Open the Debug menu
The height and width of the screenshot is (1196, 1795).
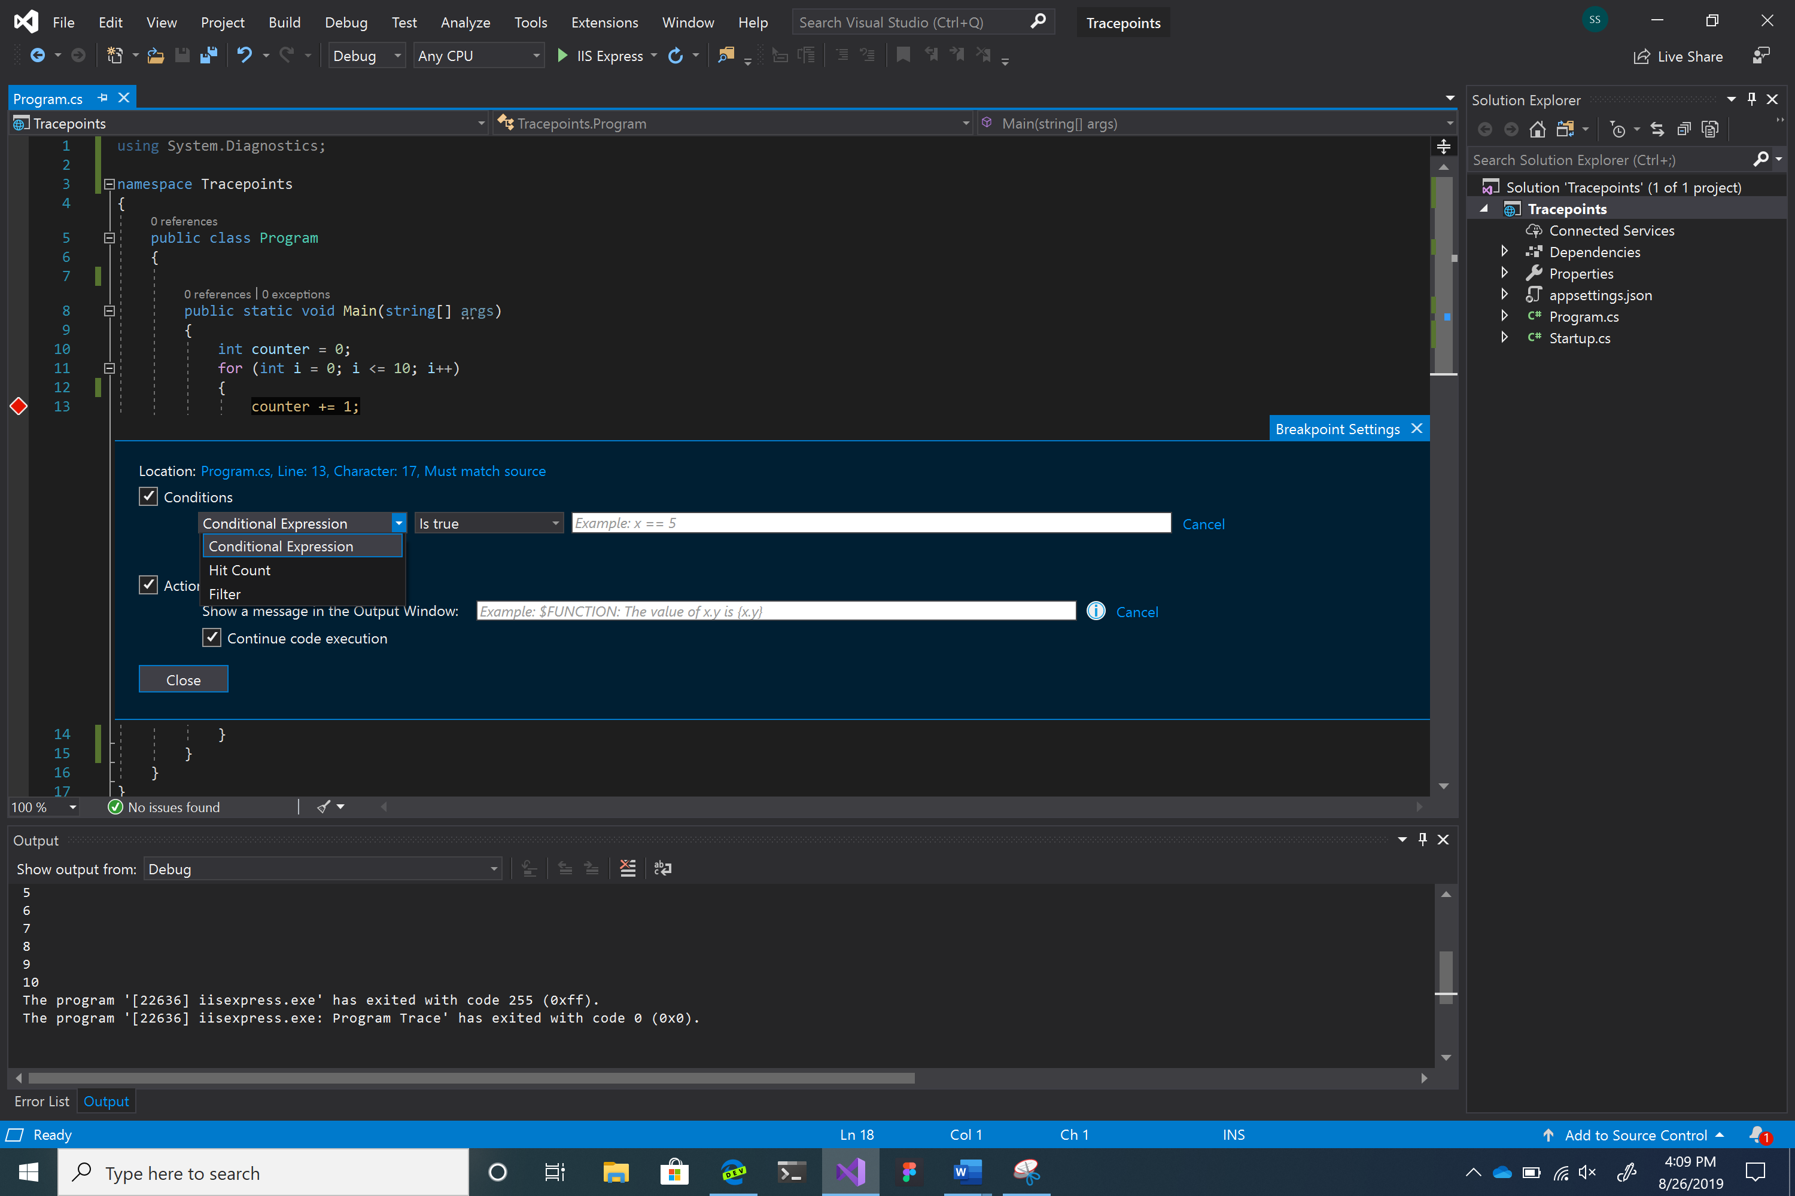[x=346, y=22]
